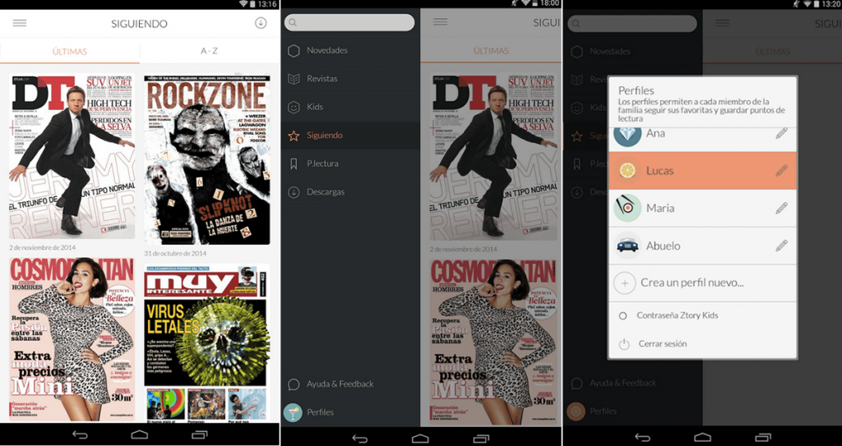Tap Cerrar sesión to log out
842x446 pixels.
pos(702,344)
